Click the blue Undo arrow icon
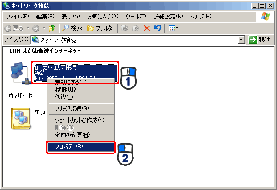The image size is (277, 190). (157, 28)
